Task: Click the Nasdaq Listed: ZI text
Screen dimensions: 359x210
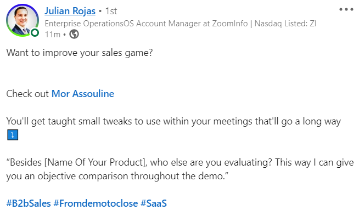Action: tap(285, 24)
